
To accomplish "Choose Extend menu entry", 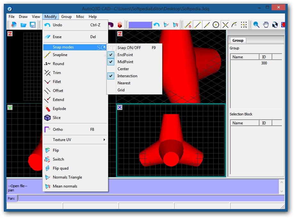I will coord(75,100).
